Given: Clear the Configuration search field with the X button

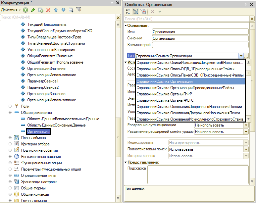Looking at the screenshot, I should tap(117, 17).
